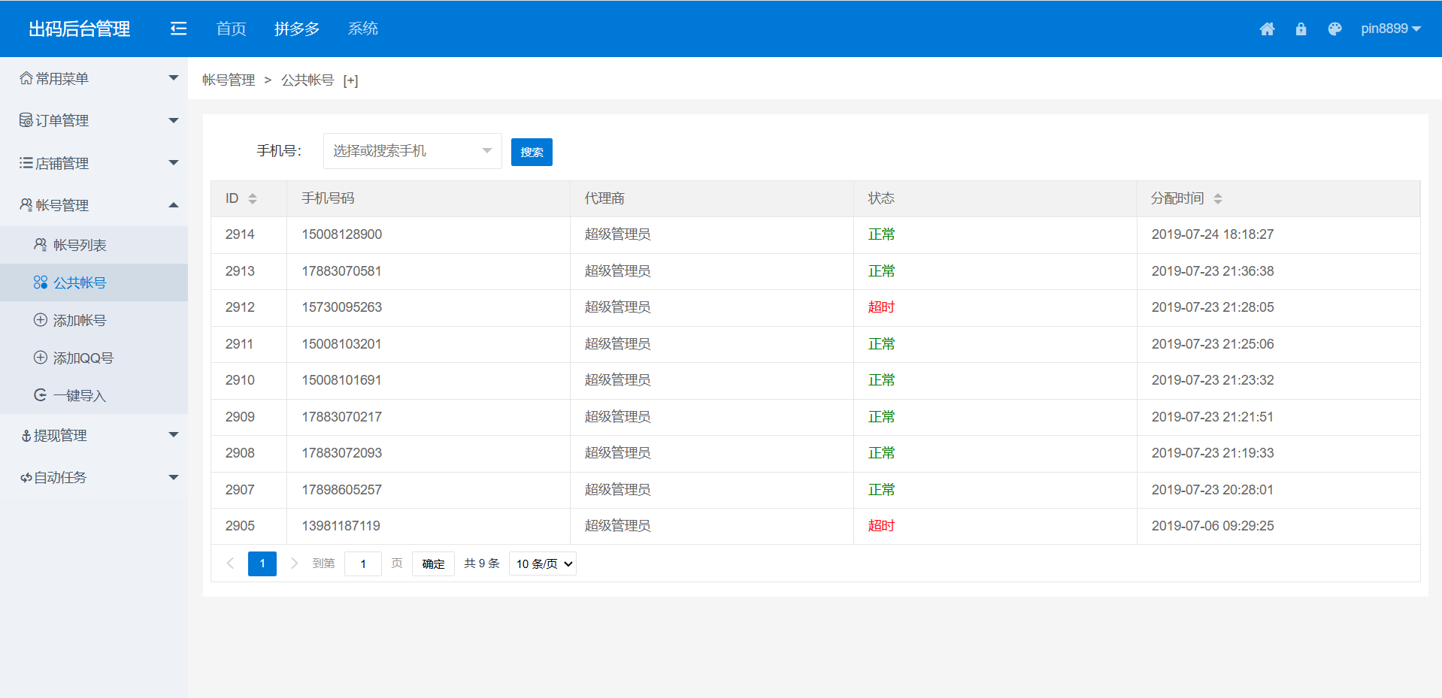Viewport: 1442px width, 698px height.
Task: Click the home icon in the top bar
Action: (1267, 29)
